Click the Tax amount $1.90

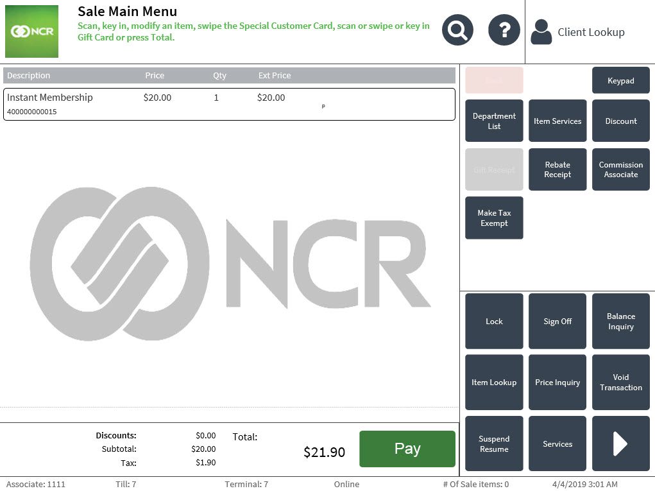(x=206, y=463)
